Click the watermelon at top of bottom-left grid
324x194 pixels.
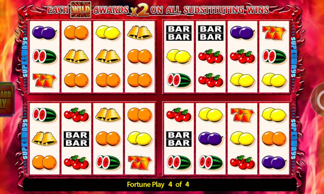[44, 115]
